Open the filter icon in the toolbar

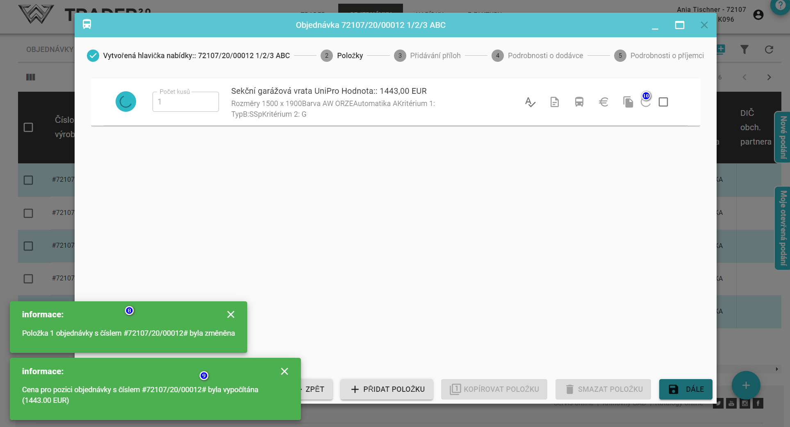coord(744,50)
